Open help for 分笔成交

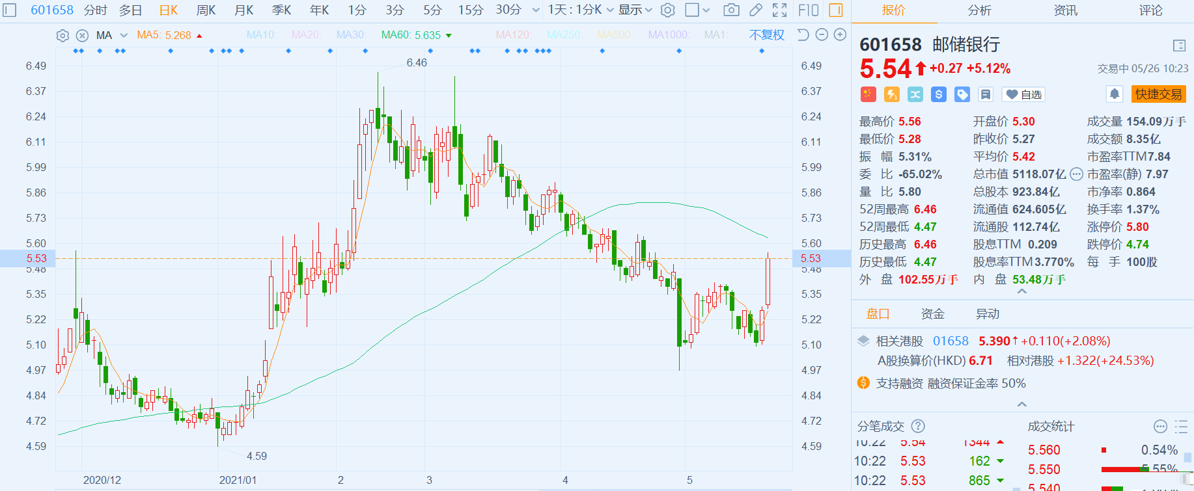(918, 426)
